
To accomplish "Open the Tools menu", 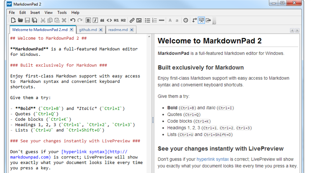I will pyautogui.click(x=62, y=12).
